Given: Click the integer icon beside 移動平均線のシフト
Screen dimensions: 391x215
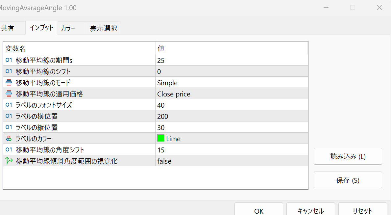Looking at the screenshot, I should pyautogui.click(x=9, y=71).
